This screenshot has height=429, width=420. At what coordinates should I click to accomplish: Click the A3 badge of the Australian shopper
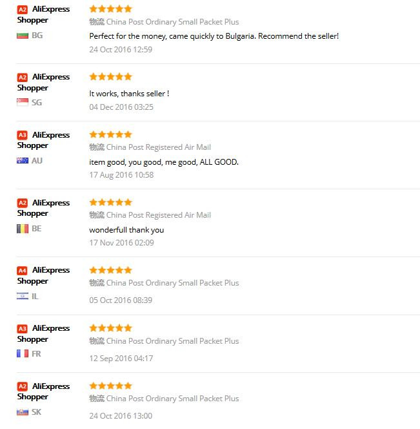23,135
